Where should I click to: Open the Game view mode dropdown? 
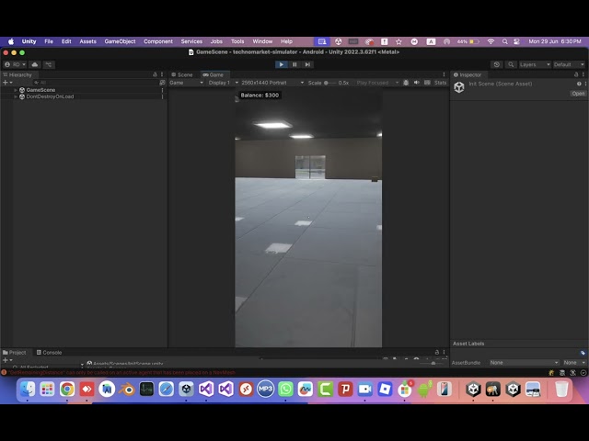[186, 83]
